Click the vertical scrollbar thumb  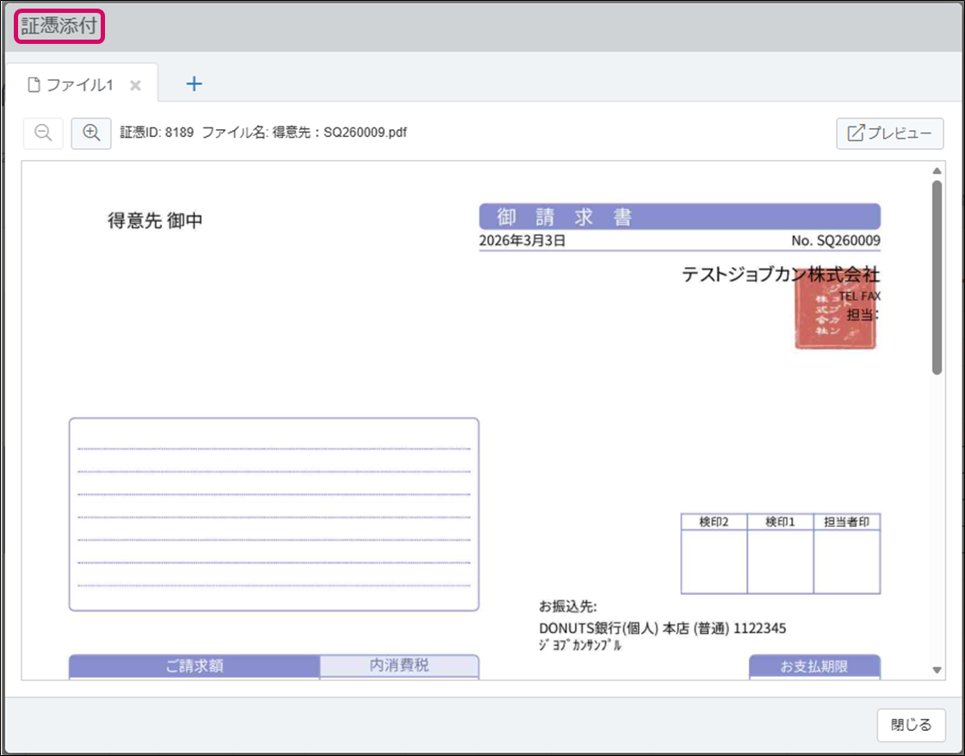tap(937, 276)
